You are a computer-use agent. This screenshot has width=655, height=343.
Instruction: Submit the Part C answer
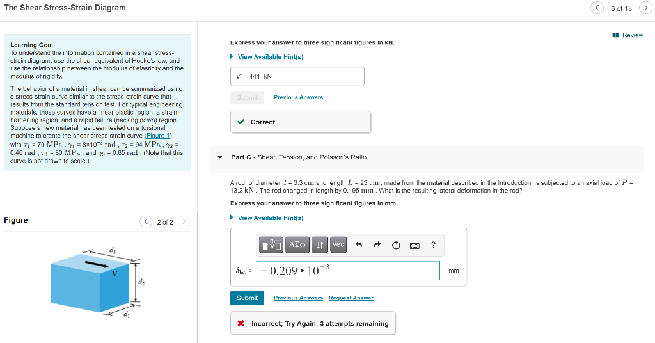pyautogui.click(x=248, y=298)
